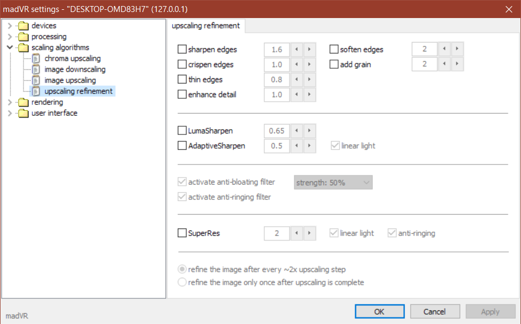Click the upscaling refinement page icon

click(x=36, y=91)
